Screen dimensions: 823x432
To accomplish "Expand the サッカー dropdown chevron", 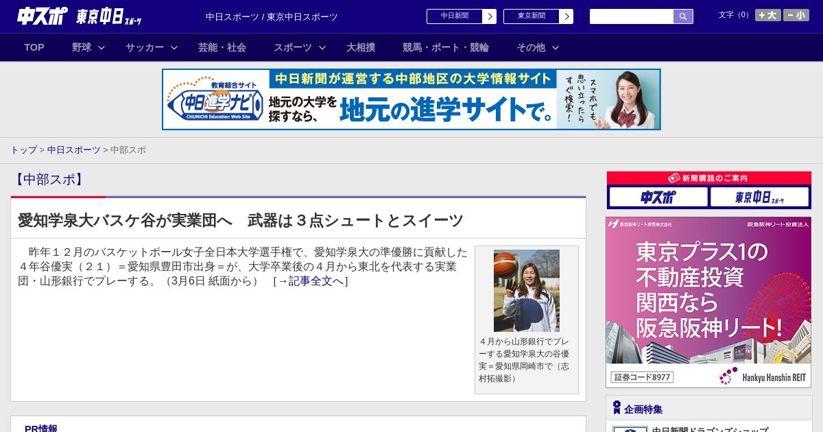I will [174, 47].
